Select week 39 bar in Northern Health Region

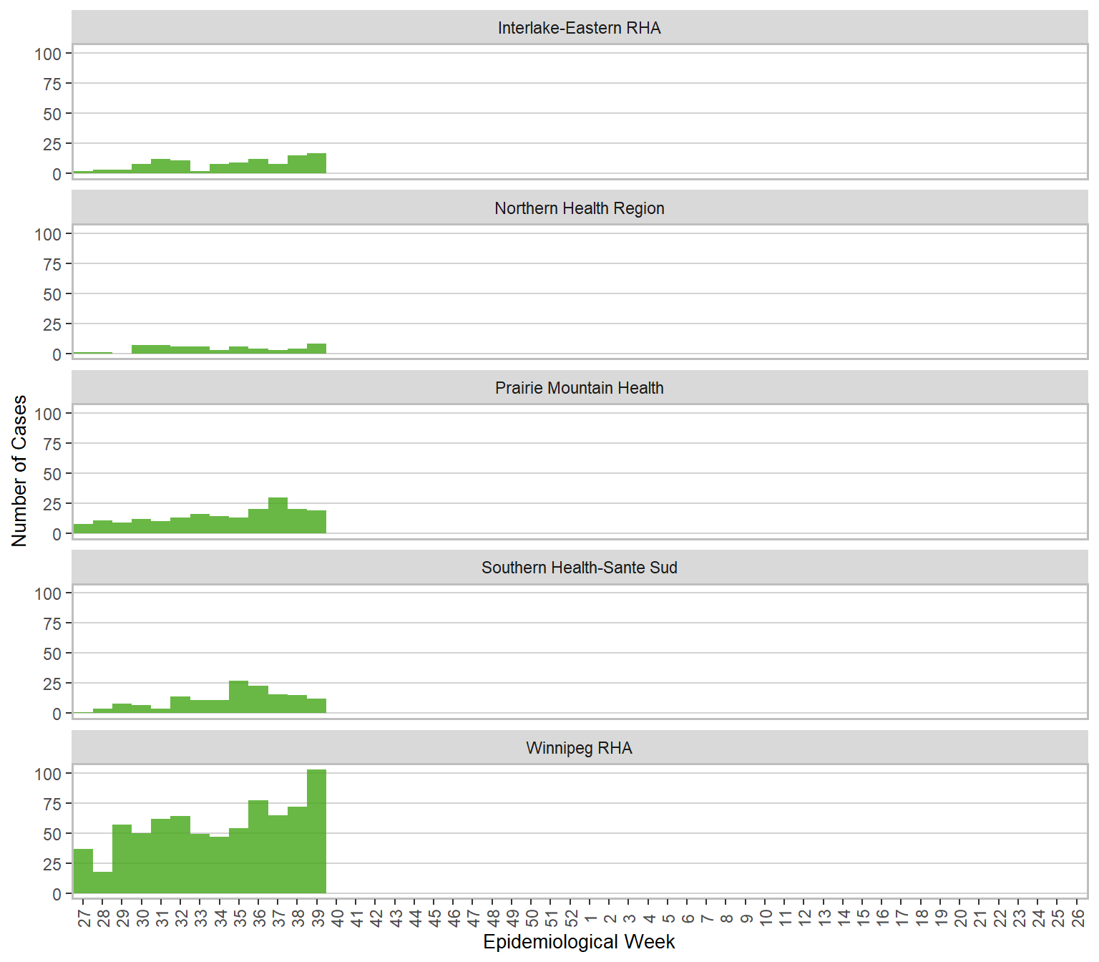point(316,349)
